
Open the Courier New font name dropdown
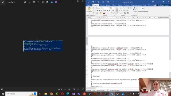pos(108,8)
